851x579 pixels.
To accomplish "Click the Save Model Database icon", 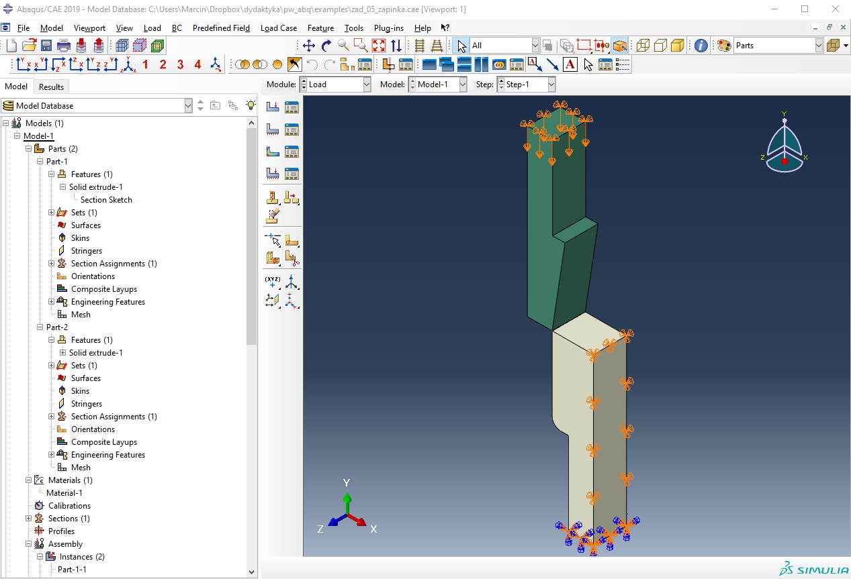I will coord(46,46).
